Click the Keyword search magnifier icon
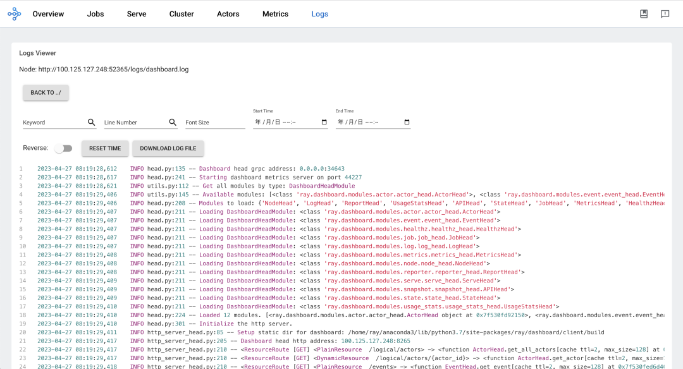The image size is (683, 369). (x=92, y=123)
